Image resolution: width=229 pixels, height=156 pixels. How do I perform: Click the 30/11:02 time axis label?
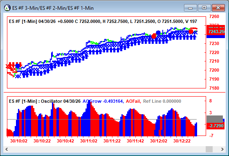[89, 141]
